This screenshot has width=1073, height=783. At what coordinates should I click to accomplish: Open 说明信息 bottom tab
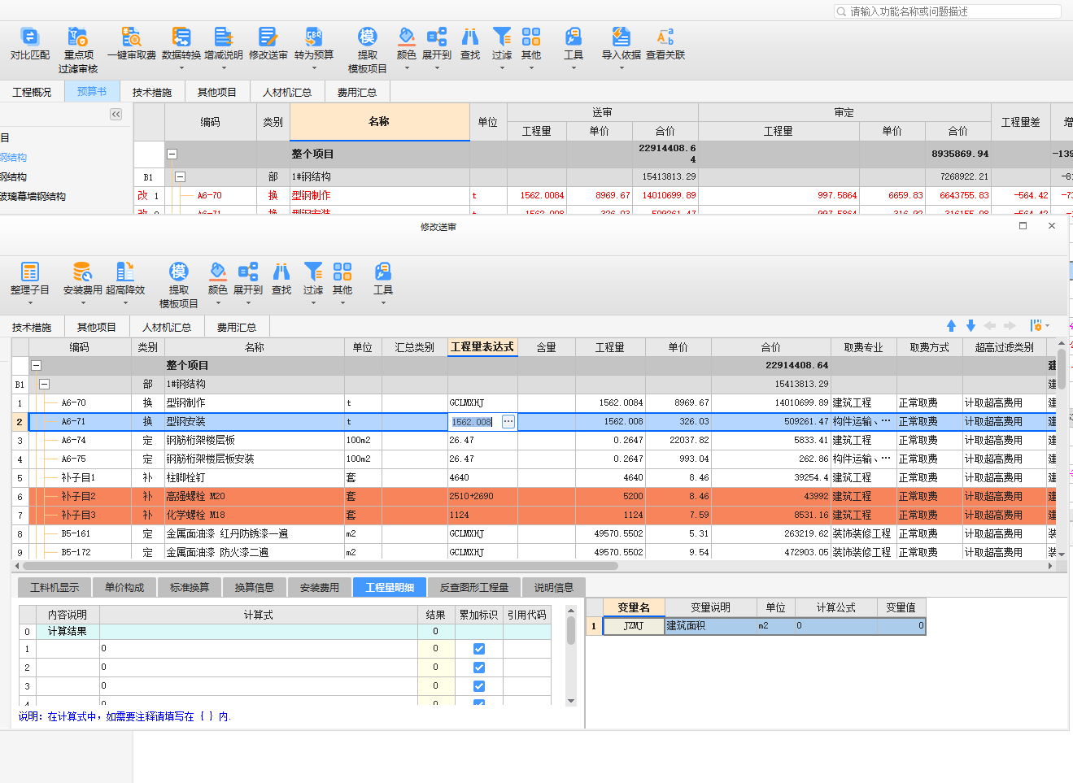[x=554, y=587]
